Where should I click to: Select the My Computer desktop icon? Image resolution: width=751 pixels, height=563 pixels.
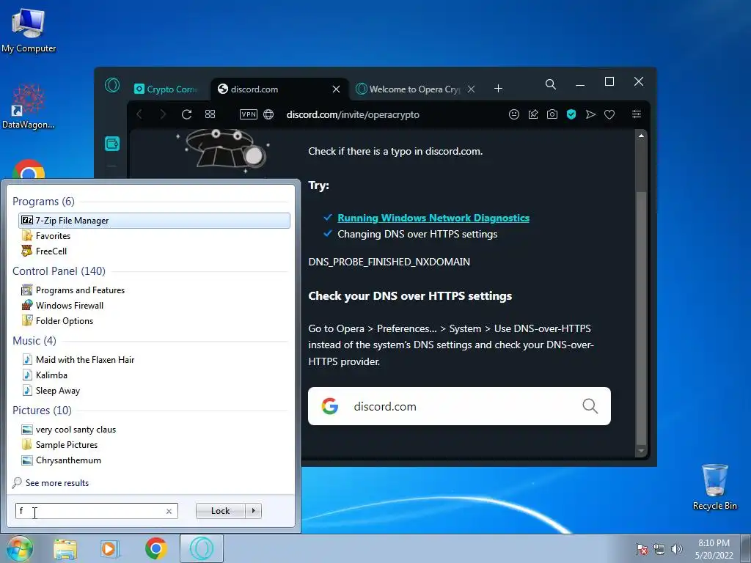point(29,31)
